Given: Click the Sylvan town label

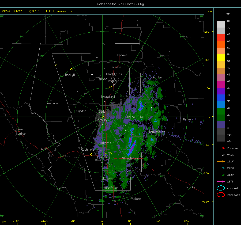Looking at the screenshot, I should 102,79.
